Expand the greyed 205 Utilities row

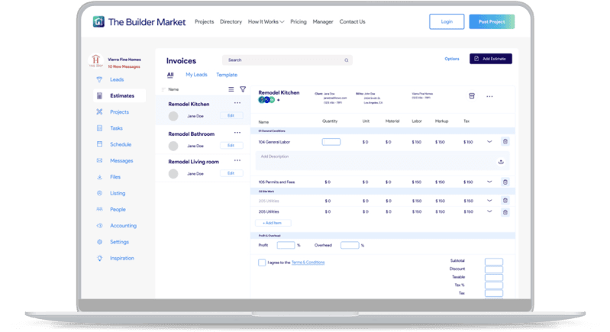pyautogui.click(x=489, y=201)
